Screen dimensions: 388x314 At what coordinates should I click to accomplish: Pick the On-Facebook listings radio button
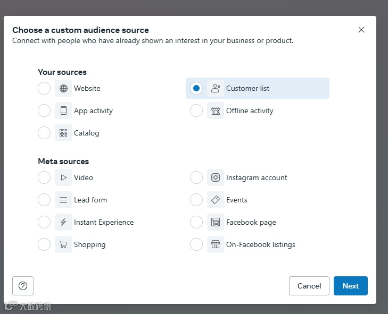(x=196, y=245)
